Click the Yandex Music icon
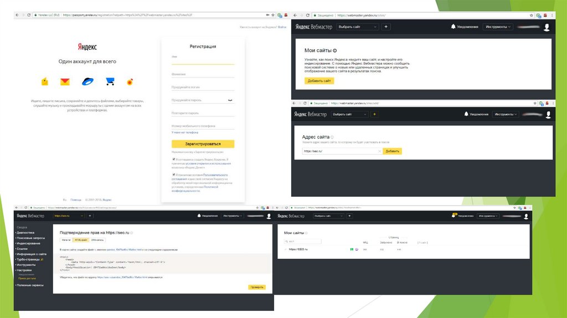This screenshot has width=567, height=318. (130, 82)
